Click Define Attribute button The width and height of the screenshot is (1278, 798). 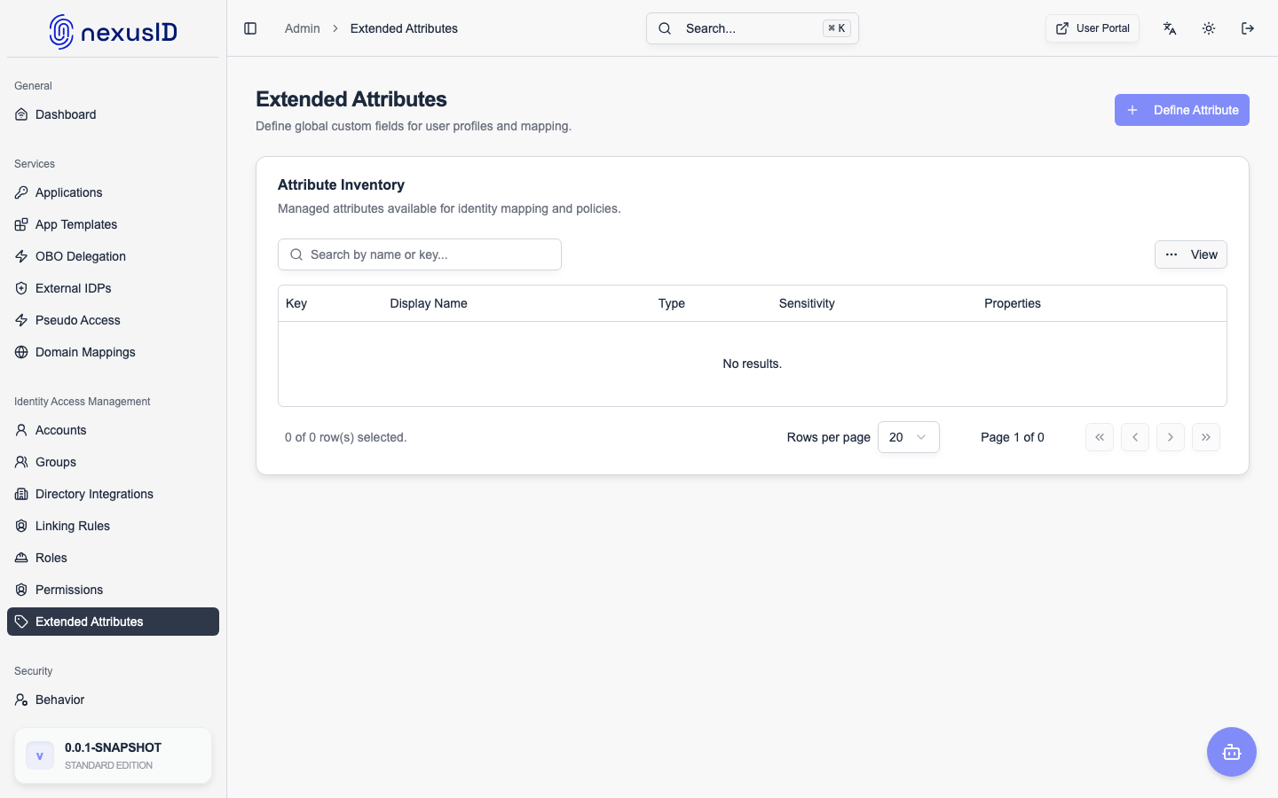pos(1181,110)
